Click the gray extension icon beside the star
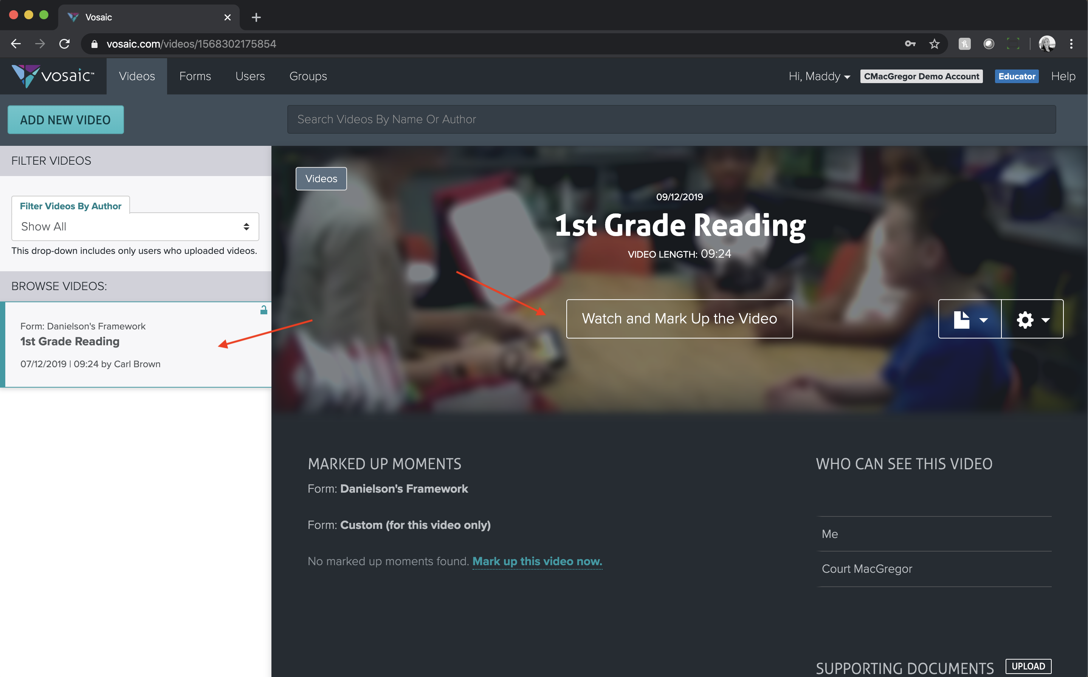The width and height of the screenshot is (1088, 677). pos(964,44)
